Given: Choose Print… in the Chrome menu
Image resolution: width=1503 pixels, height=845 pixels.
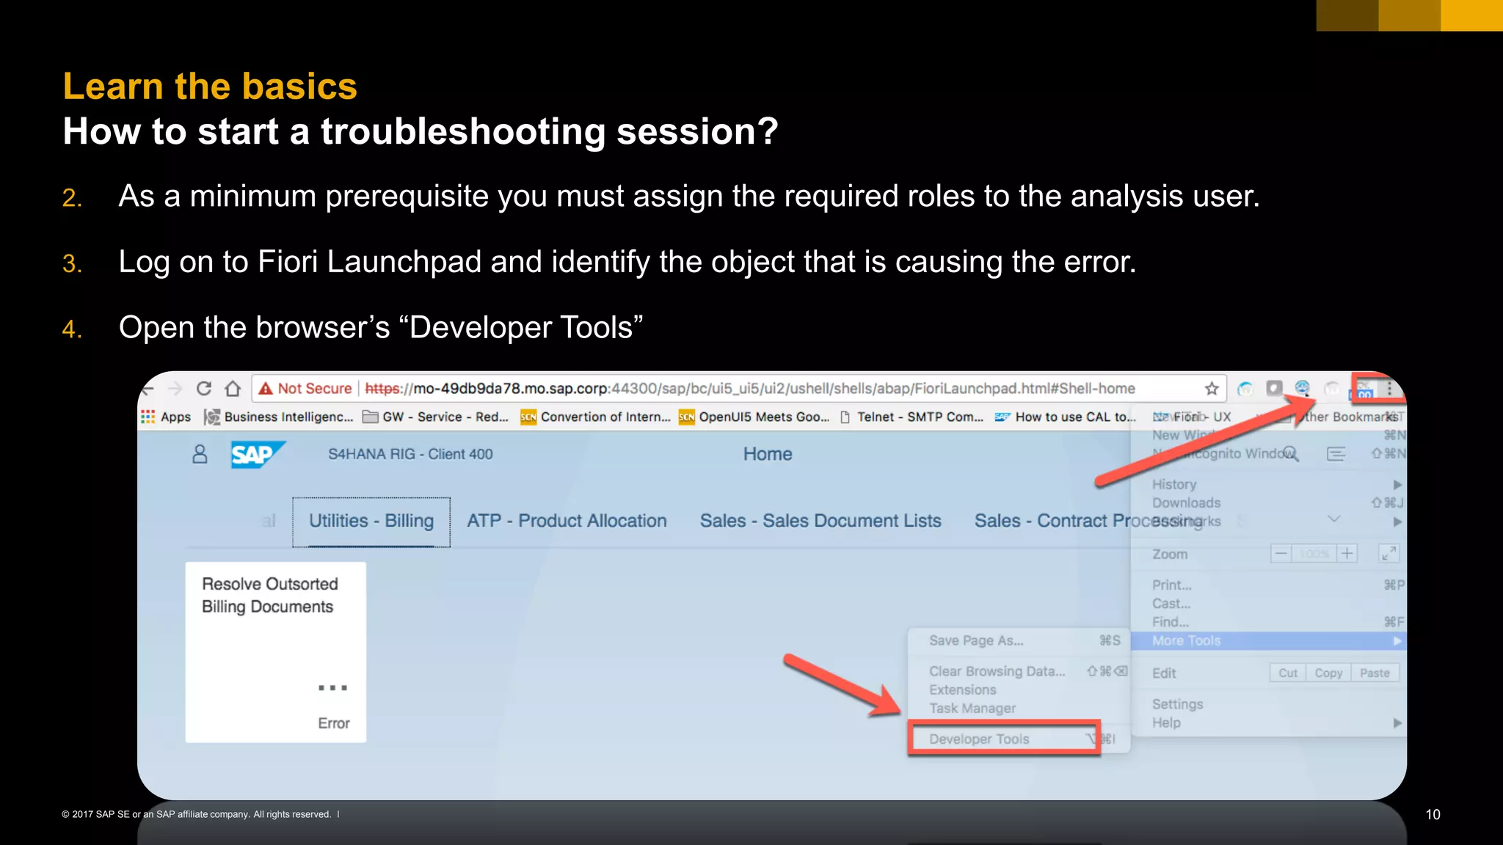Looking at the screenshot, I should 1268,585.
